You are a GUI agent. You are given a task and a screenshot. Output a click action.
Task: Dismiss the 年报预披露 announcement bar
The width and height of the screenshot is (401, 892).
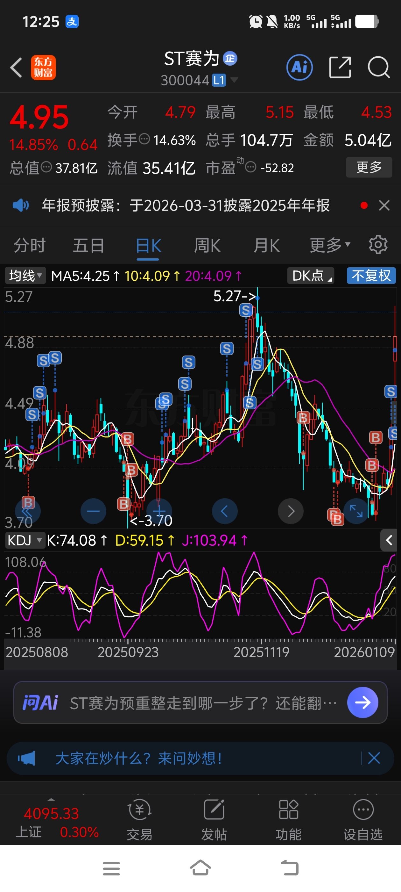click(384, 205)
